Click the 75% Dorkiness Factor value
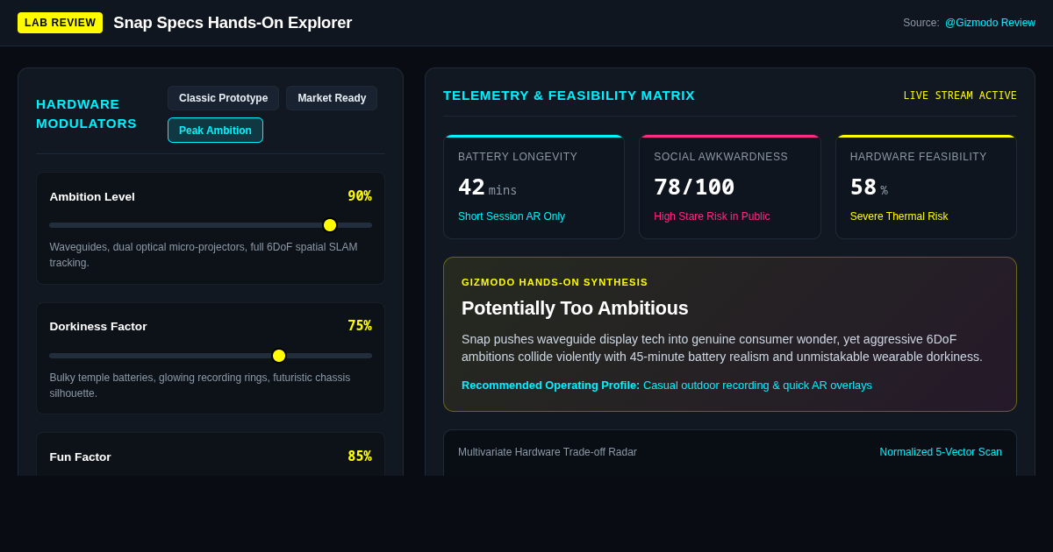 [360, 326]
